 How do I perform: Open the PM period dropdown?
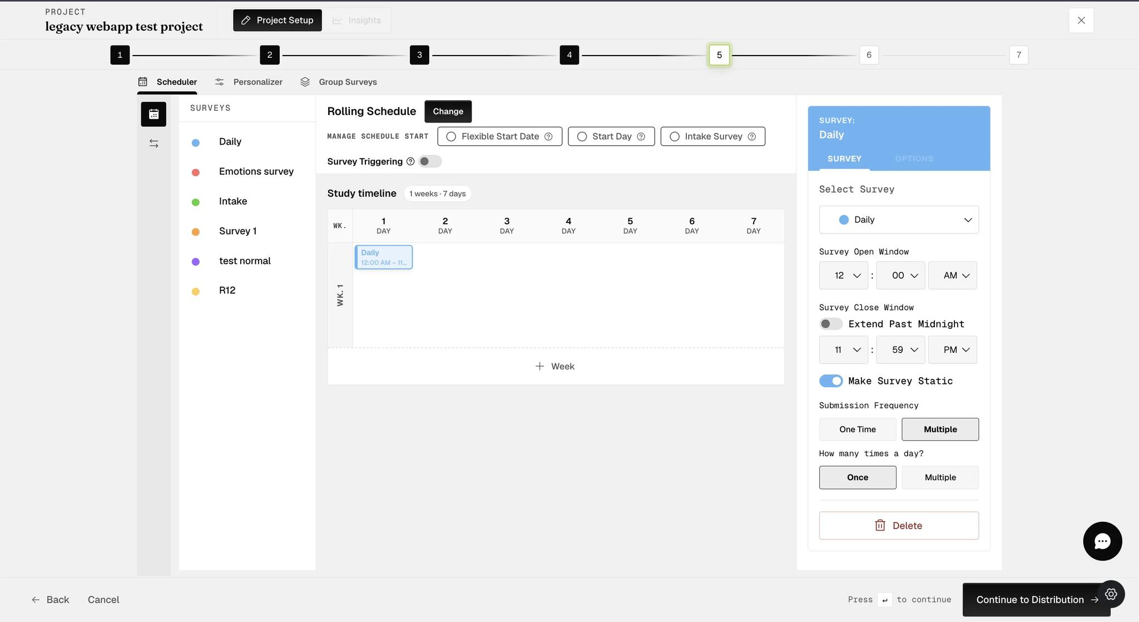[x=952, y=350]
